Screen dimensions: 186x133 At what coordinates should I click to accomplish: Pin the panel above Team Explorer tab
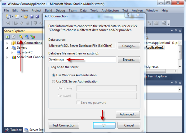[x=176, y=31]
